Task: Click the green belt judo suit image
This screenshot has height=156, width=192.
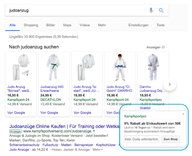Action: (x=53, y=67)
